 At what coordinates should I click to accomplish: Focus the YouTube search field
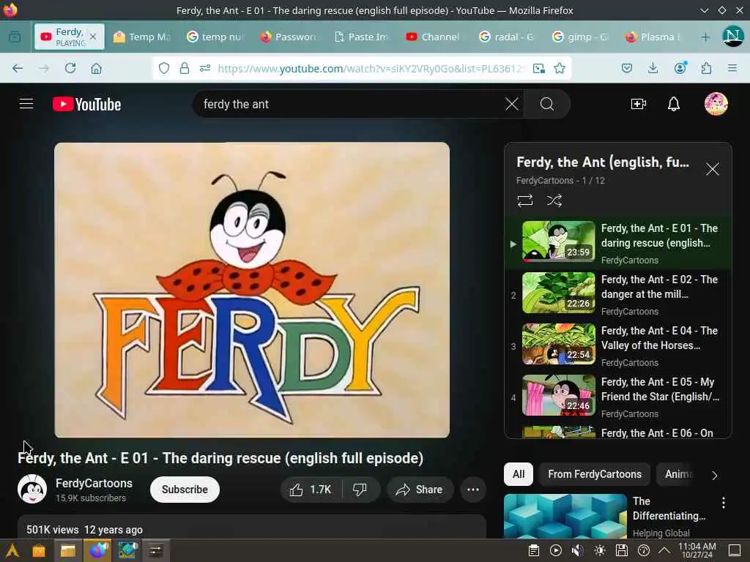tap(352, 104)
